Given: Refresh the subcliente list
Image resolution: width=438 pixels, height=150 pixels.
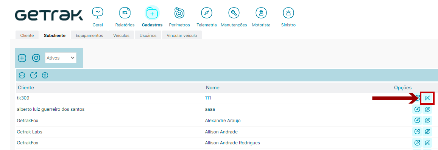Looking at the screenshot, I should click(36, 58).
